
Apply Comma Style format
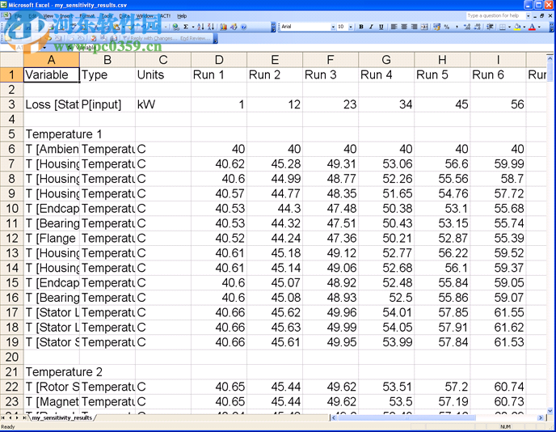[x=457, y=27]
